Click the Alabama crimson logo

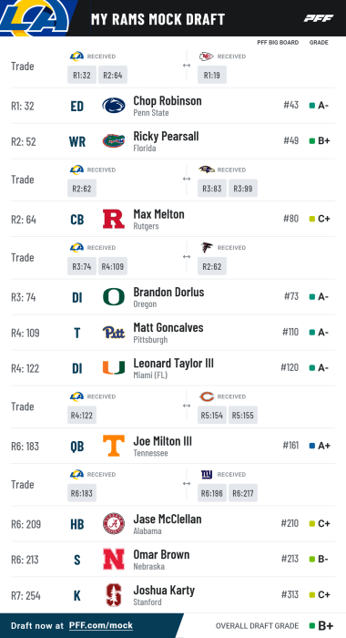point(114,523)
